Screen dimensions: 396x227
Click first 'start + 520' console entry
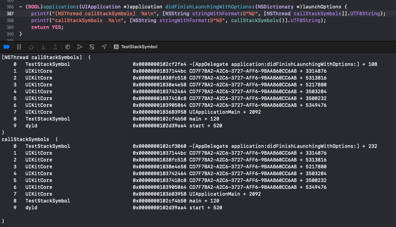pyautogui.click(x=206, y=125)
